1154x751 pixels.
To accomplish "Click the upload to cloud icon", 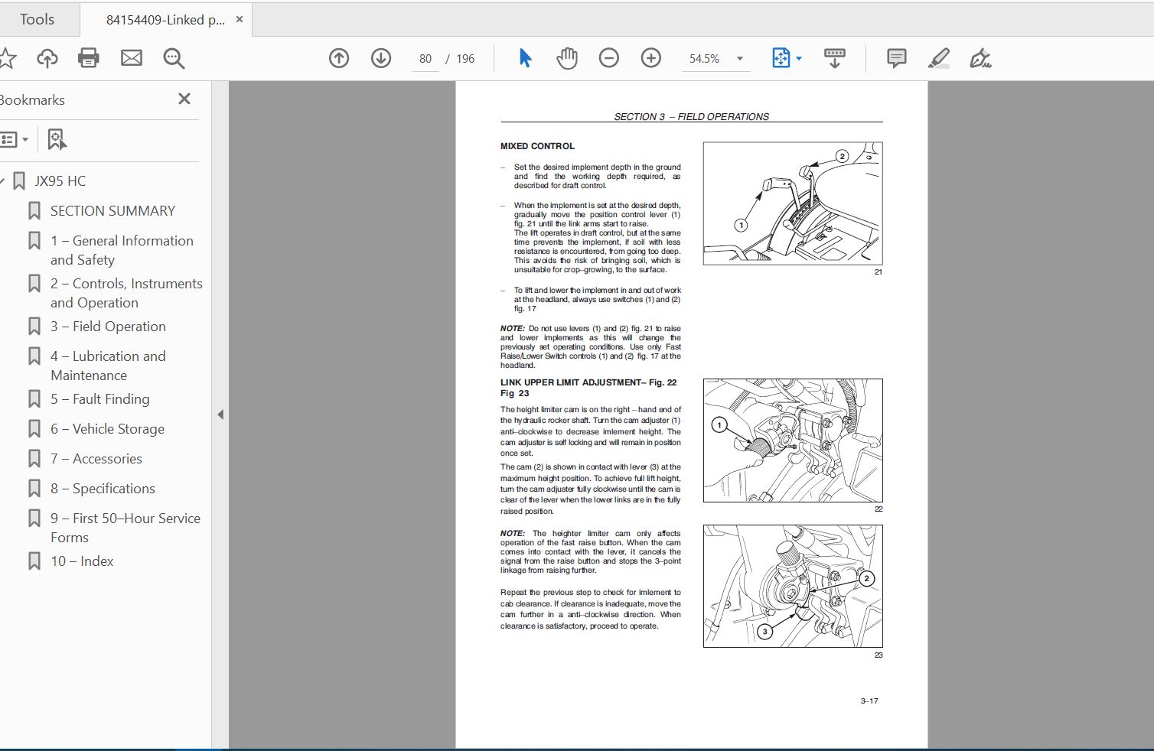I will (x=47, y=58).
